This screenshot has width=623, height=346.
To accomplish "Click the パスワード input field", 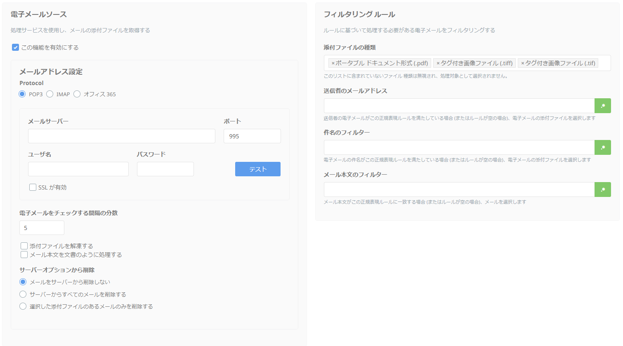I will [165, 169].
